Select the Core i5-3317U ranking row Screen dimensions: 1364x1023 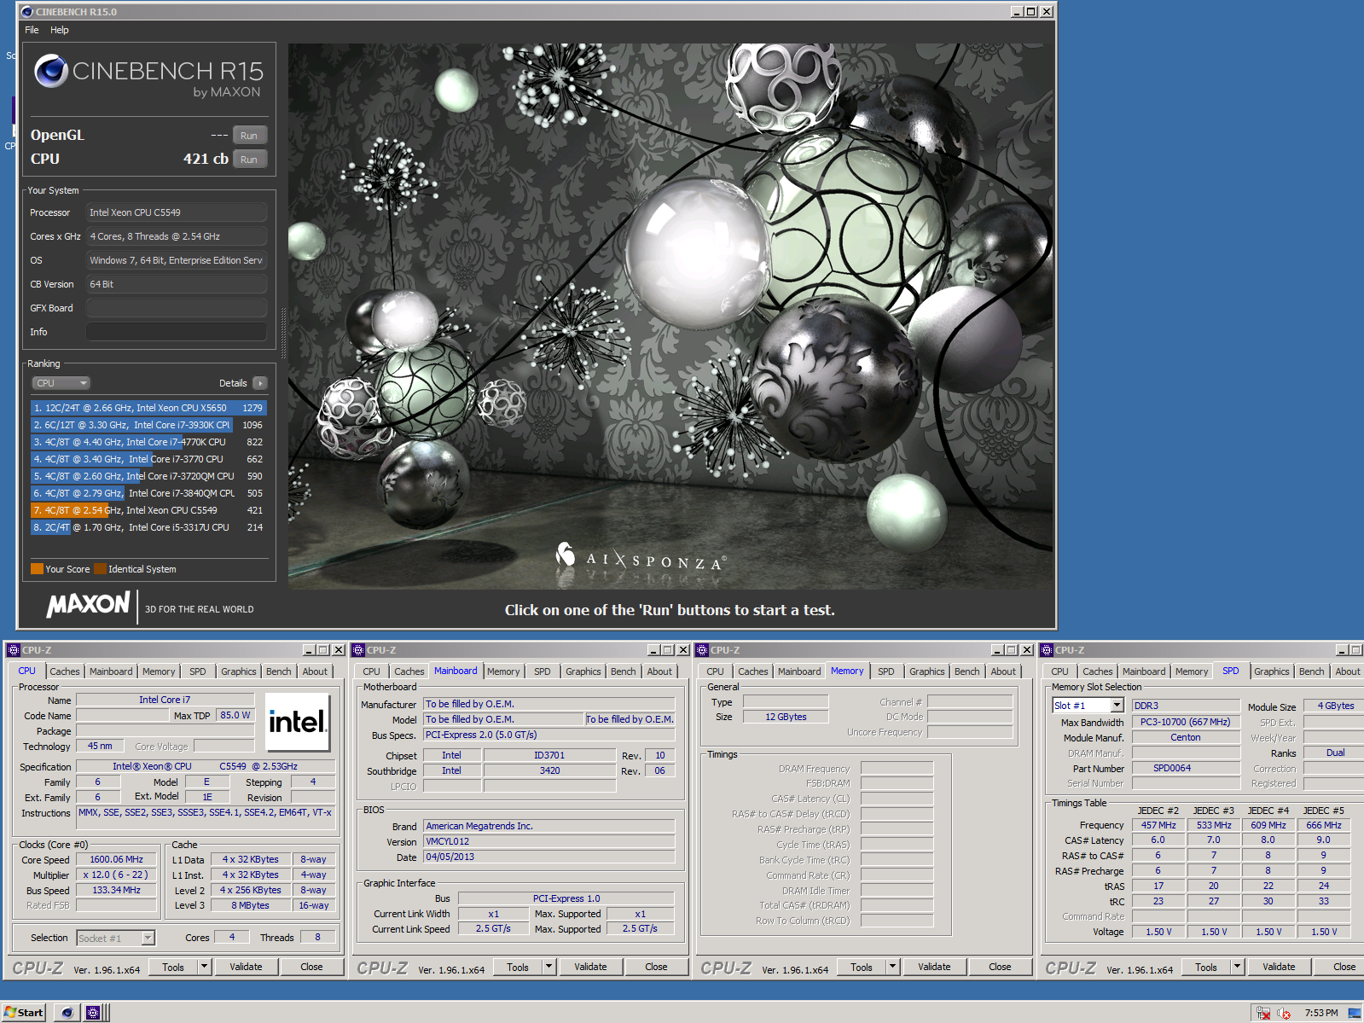[x=148, y=527]
